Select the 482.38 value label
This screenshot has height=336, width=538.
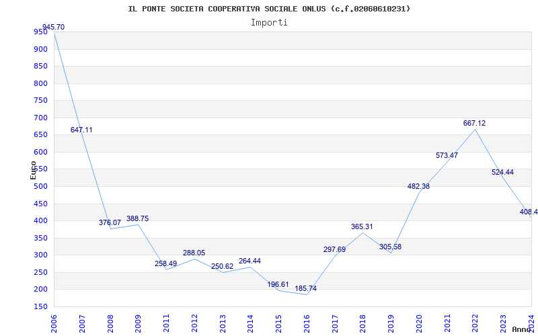pos(418,187)
